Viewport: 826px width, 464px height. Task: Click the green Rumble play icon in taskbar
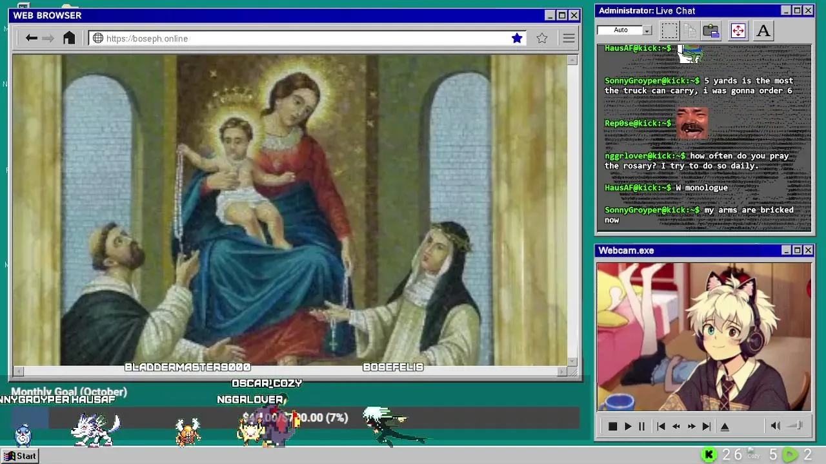790,455
